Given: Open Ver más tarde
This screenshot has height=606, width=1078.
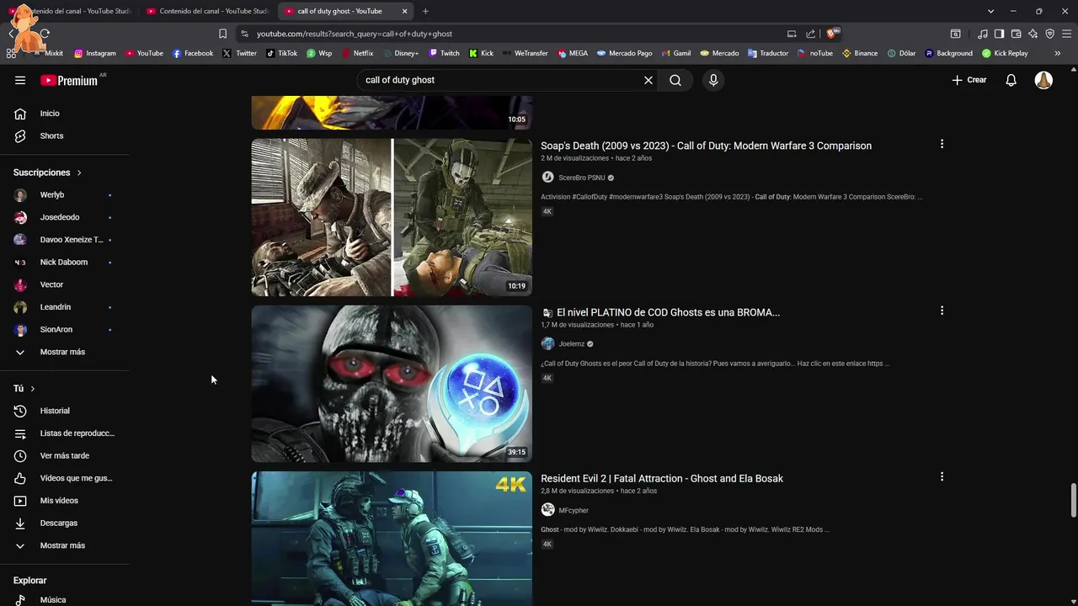Looking at the screenshot, I should tap(65, 455).
